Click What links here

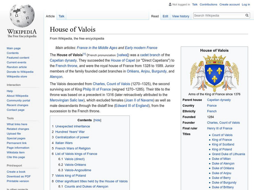[17, 124]
